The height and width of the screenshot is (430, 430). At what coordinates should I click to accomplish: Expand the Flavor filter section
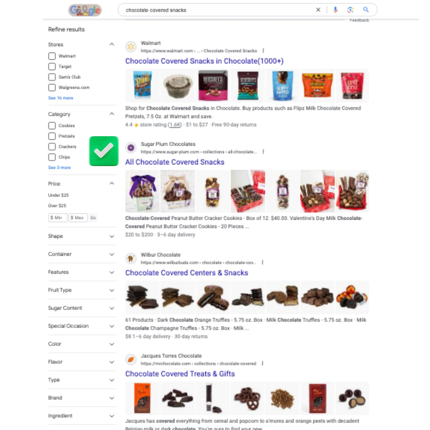pyautogui.click(x=82, y=362)
